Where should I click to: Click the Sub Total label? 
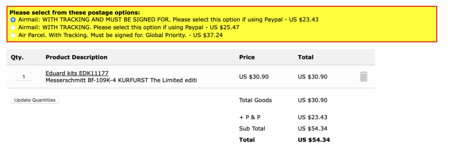[x=252, y=128]
